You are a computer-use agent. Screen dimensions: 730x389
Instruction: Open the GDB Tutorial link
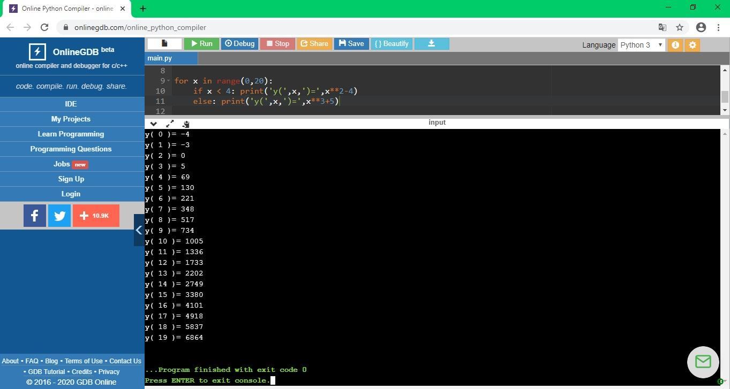[x=47, y=372]
